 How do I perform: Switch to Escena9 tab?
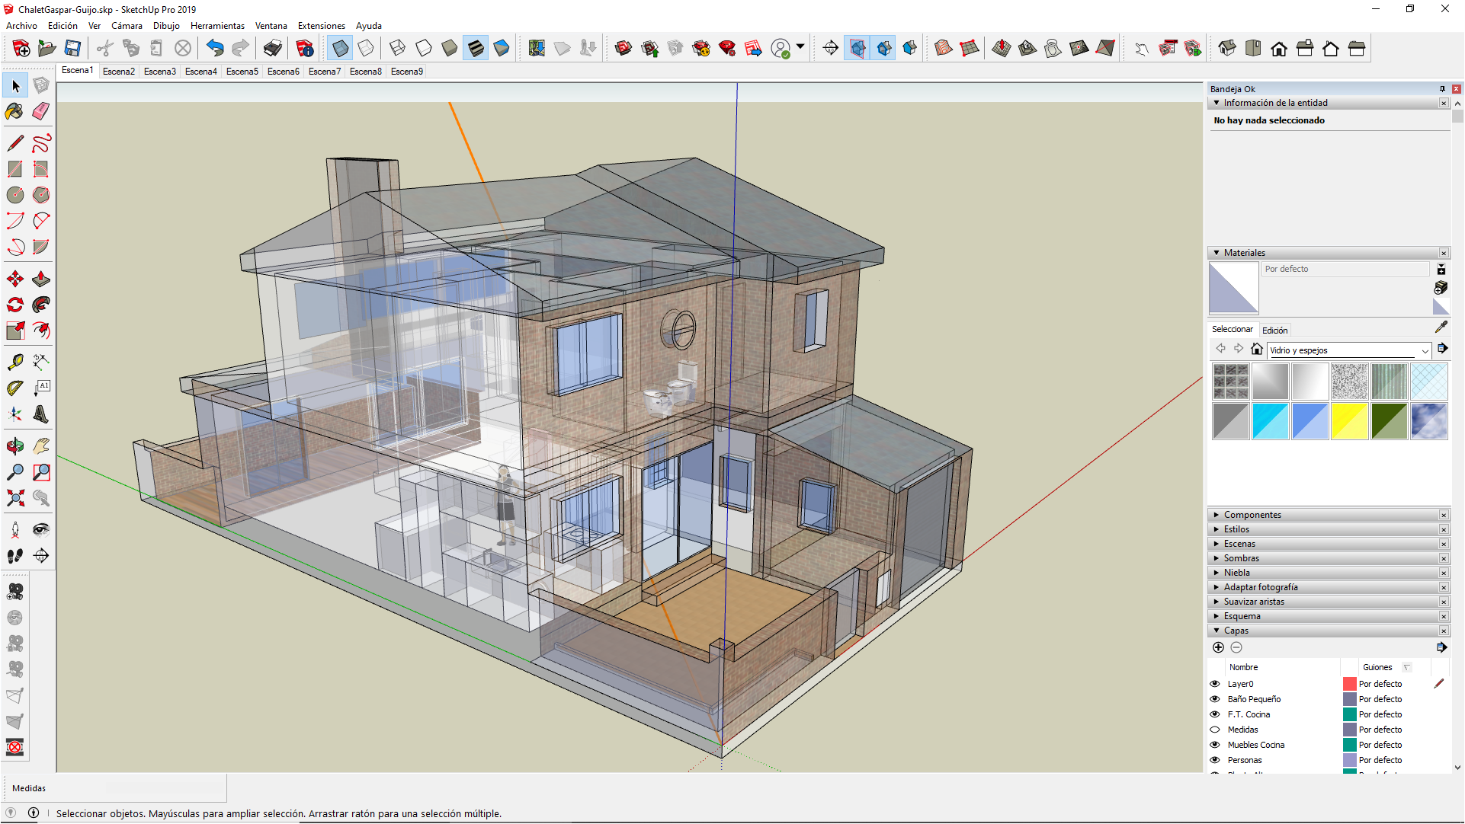(x=407, y=72)
